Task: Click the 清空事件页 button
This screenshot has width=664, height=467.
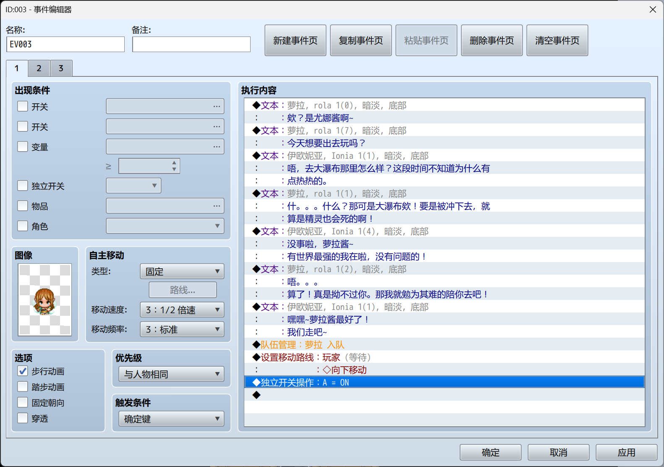Action: 557,40
